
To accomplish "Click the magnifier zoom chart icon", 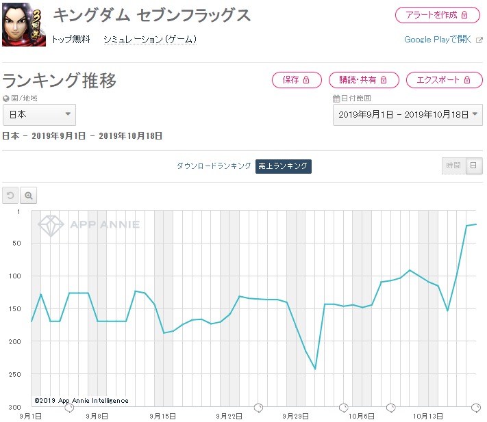I will (29, 196).
